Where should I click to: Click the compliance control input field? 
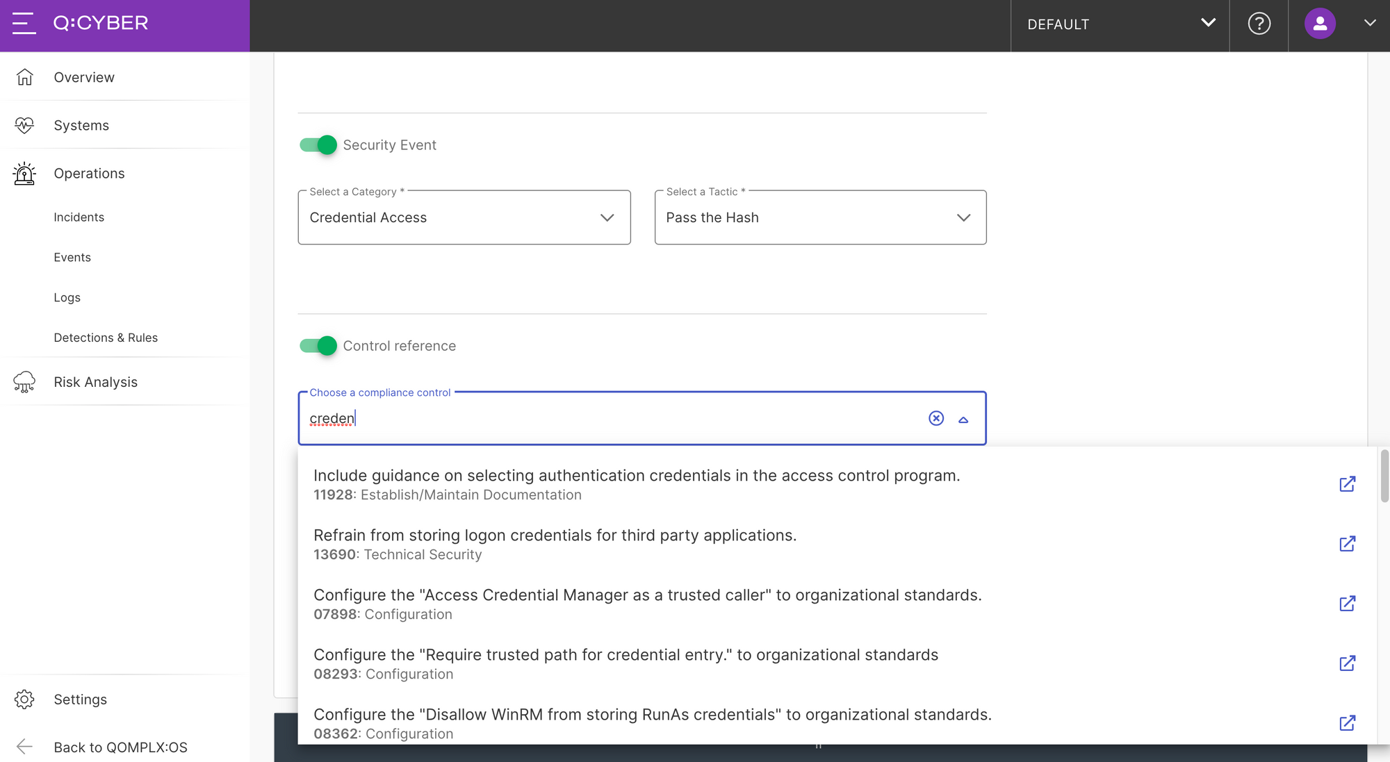pyautogui.click(x=642, y=417)
